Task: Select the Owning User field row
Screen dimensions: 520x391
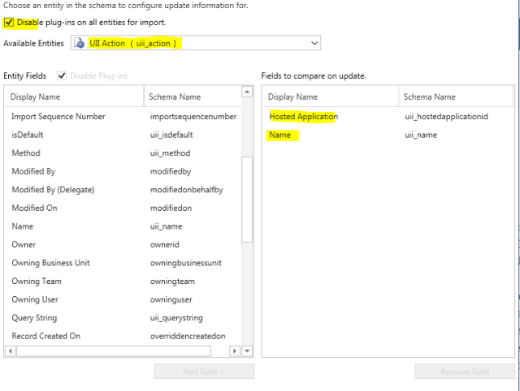Action: click(123, 299)
